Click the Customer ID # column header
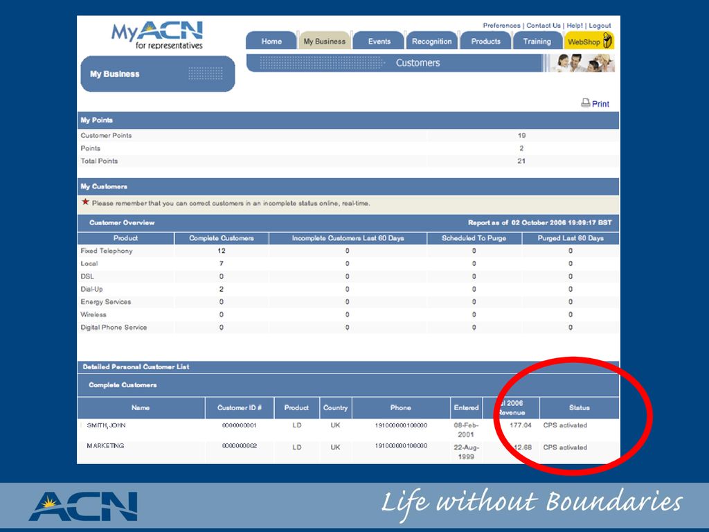The image size is (709, 532). 240,407
